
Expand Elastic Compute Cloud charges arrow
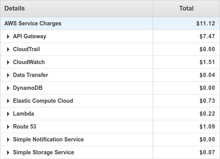tap(8, 101)
